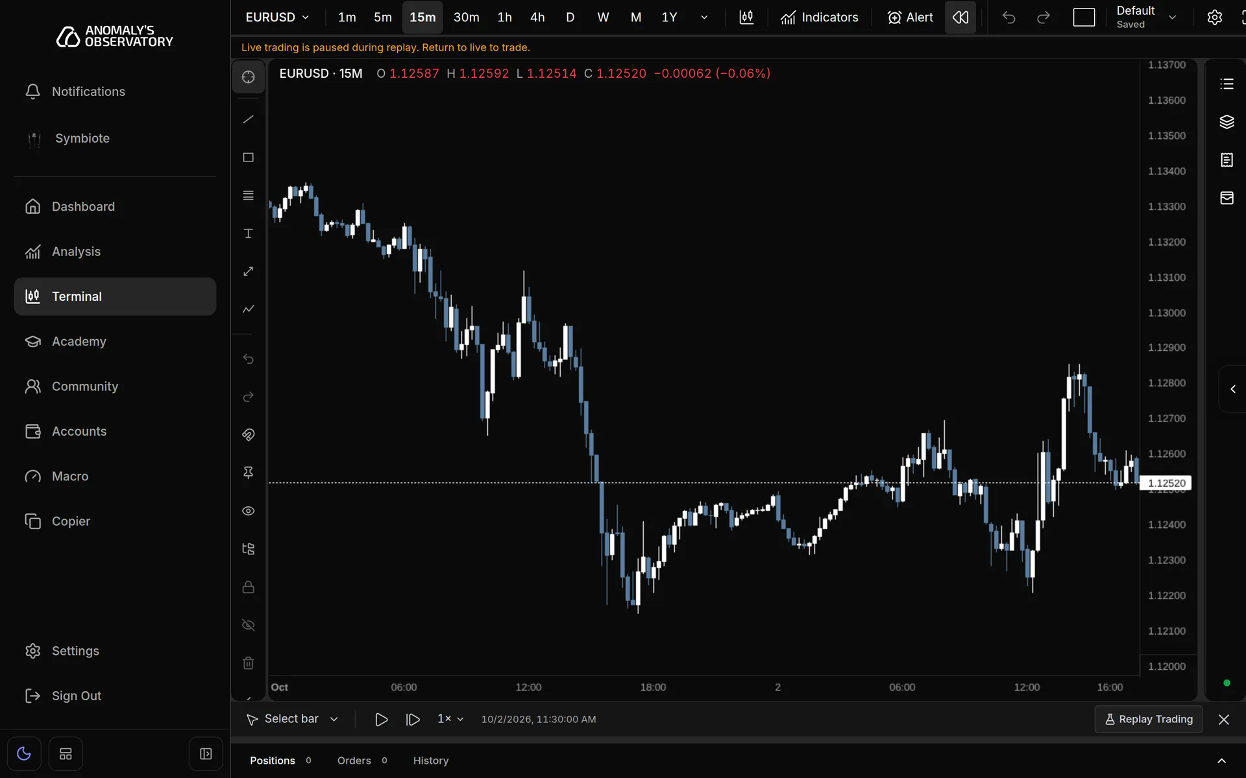Toggle bar replay rewind button
Viewport: 1246px width, 778px height.
point(960,18)
